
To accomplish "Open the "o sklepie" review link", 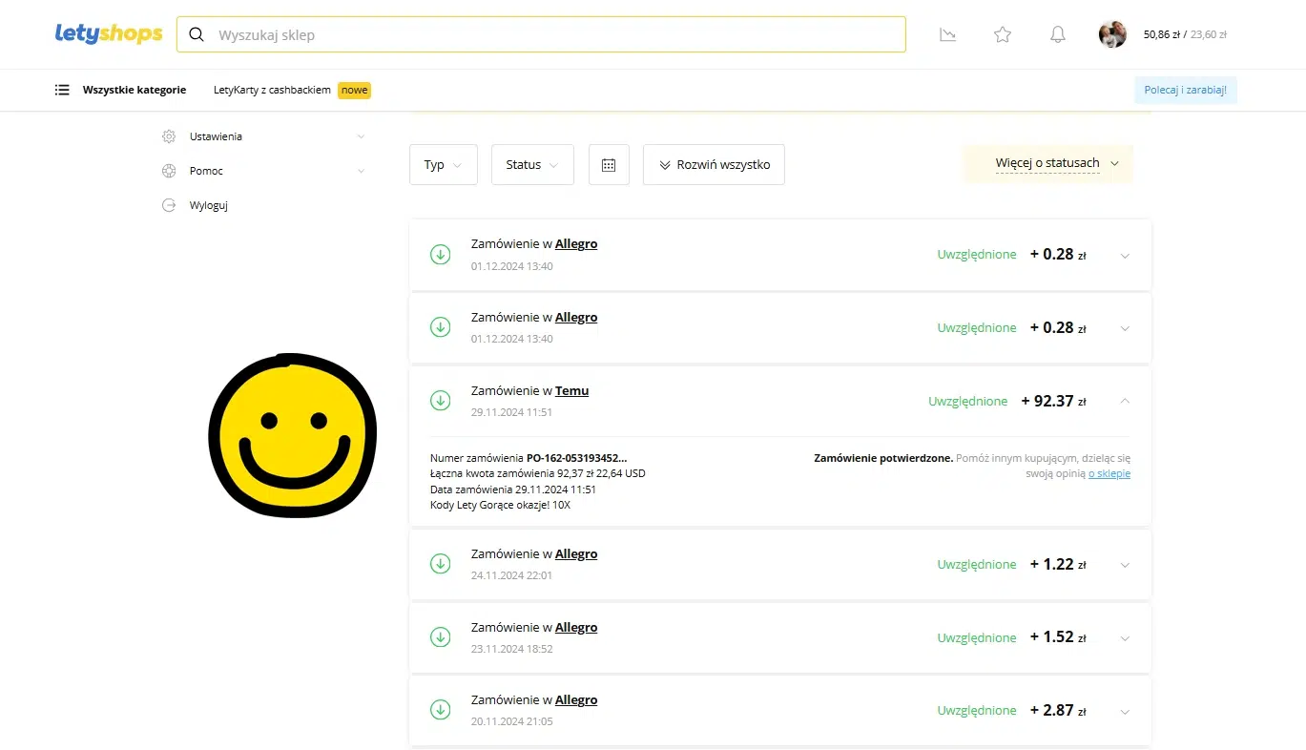I will click(1109, 473).
